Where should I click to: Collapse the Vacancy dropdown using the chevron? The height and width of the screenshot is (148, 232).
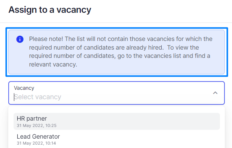[x=215, y=93]
